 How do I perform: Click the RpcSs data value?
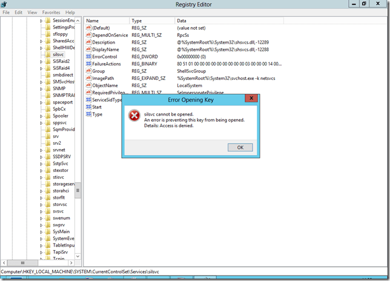pos(183,35)
